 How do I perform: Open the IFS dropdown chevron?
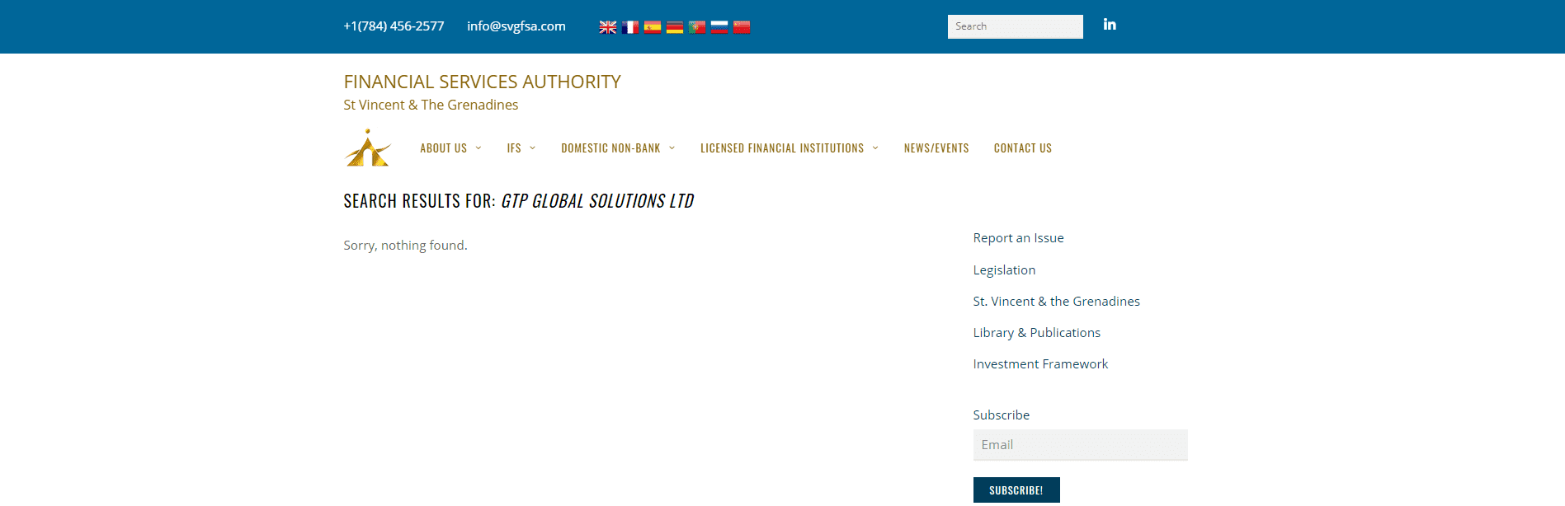point(533,148)
